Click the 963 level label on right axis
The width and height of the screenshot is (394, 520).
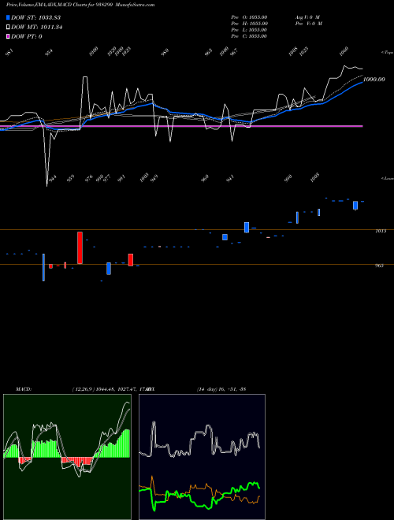[379, 266]
